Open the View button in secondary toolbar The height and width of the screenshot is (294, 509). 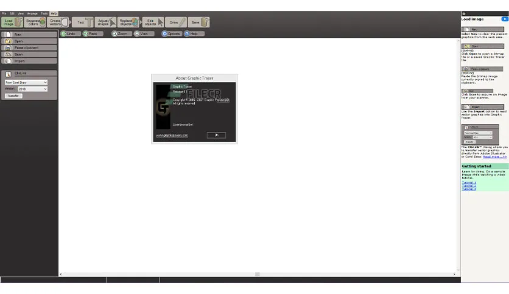(x=144, y=33)
